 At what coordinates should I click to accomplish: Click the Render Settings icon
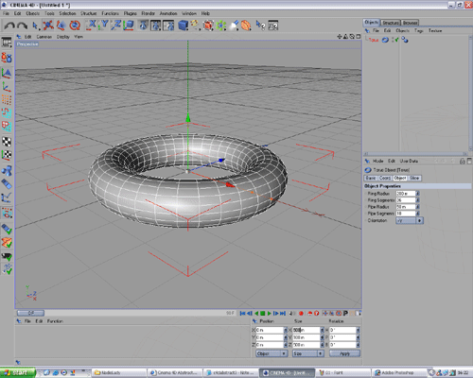coord(168,26)
